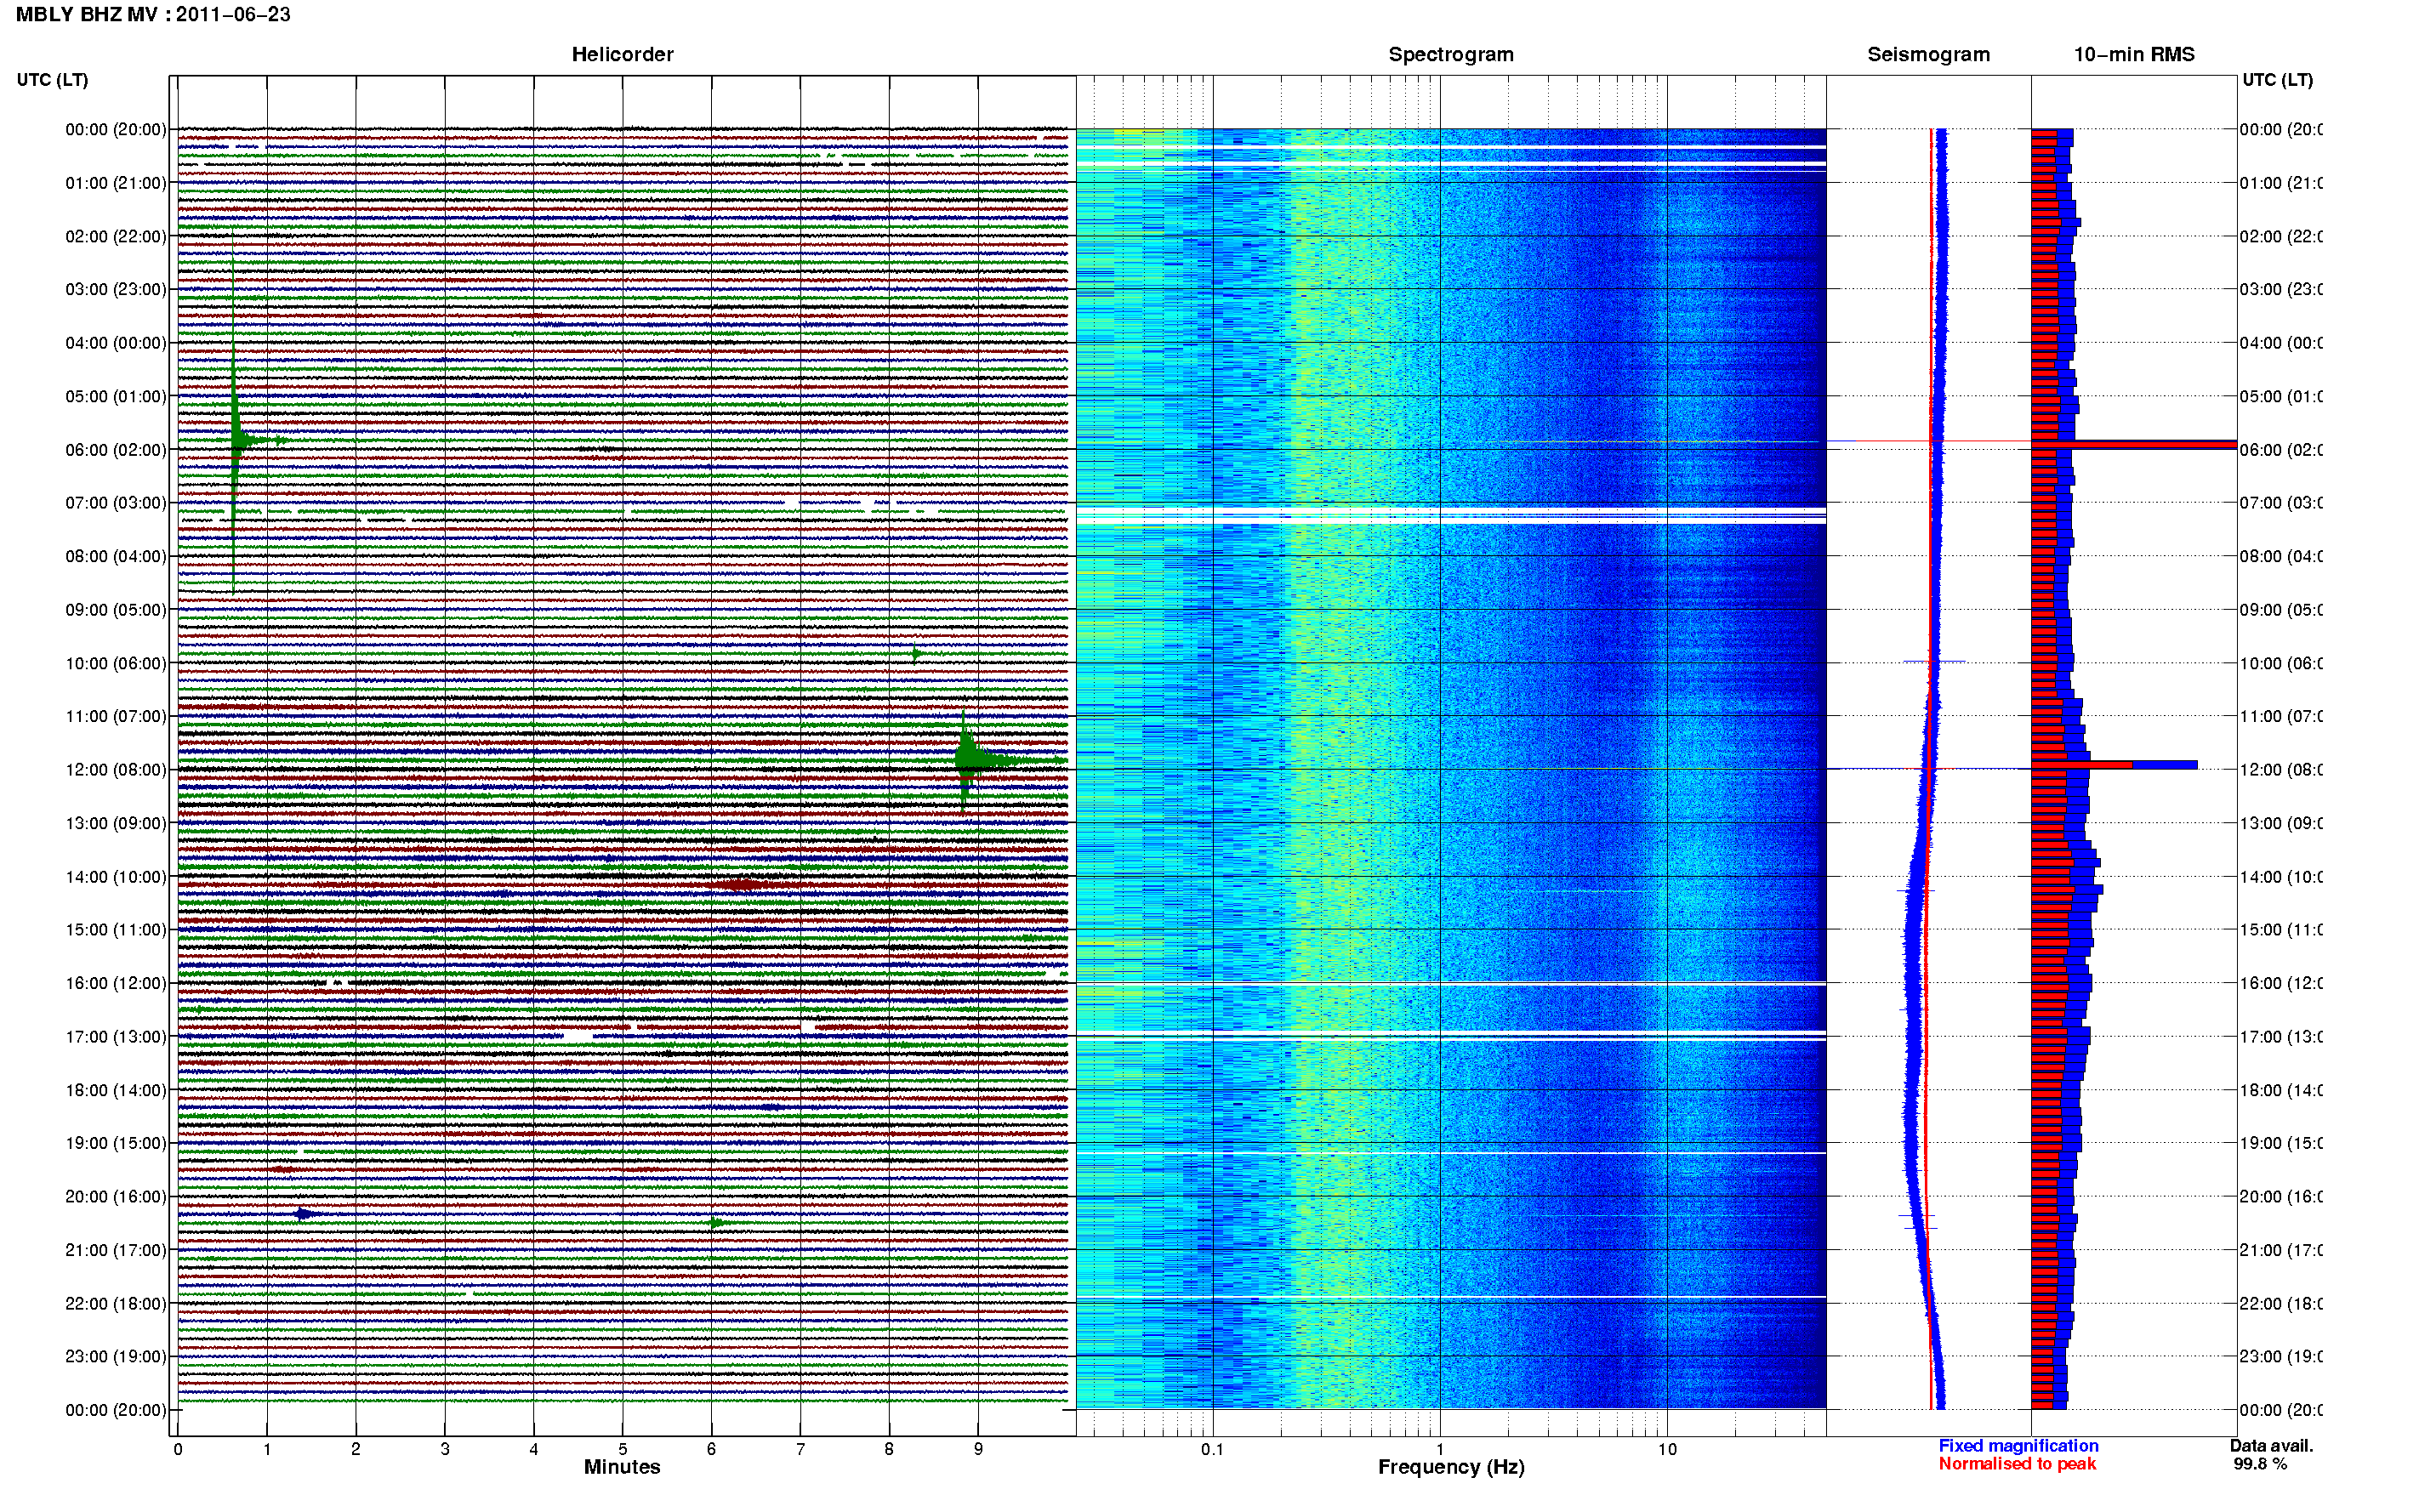Click the left '06:00 (02:00)' time label
Image resolution: width=2419 pixels, height=1512 pixels.
[x=116, y=450]
